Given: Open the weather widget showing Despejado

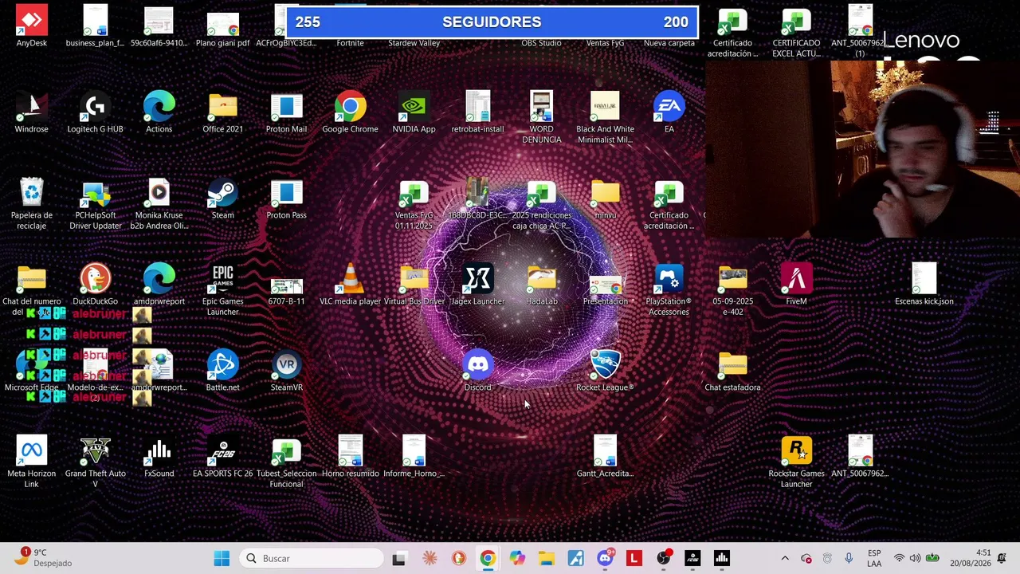Looking at the screenshot, I should 46,558.
